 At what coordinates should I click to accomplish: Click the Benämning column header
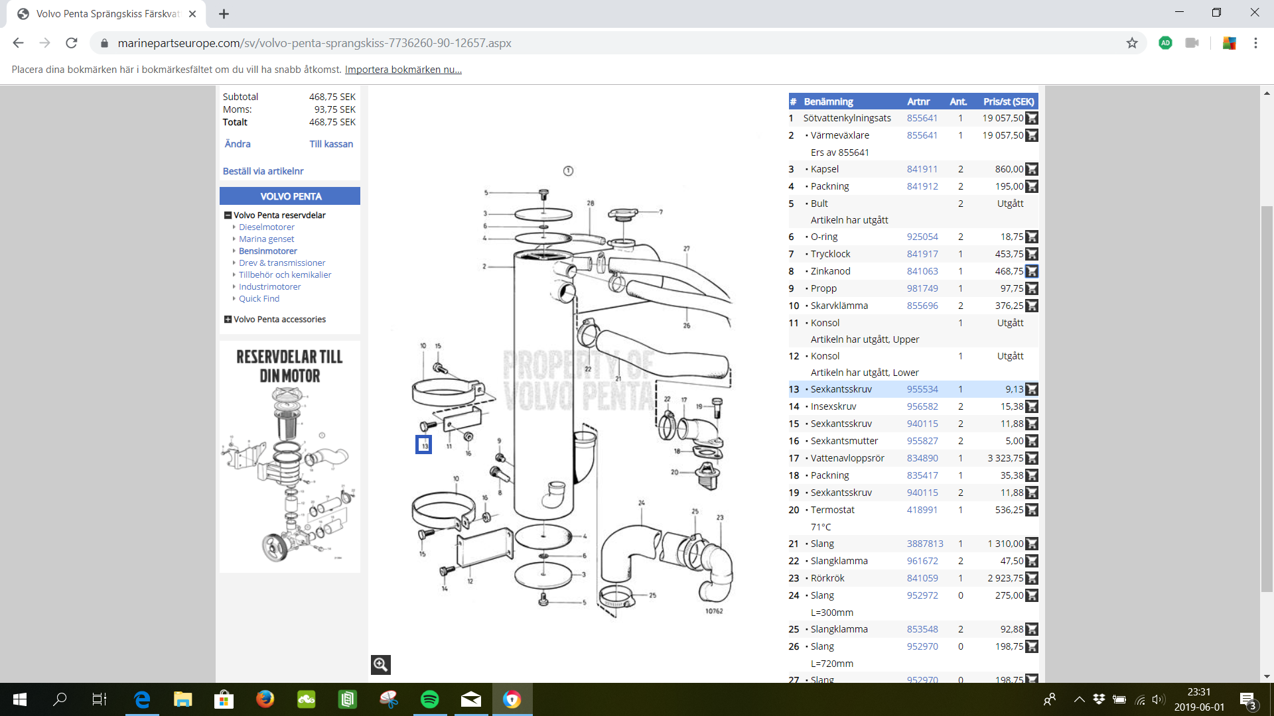[x=828, y=101]
